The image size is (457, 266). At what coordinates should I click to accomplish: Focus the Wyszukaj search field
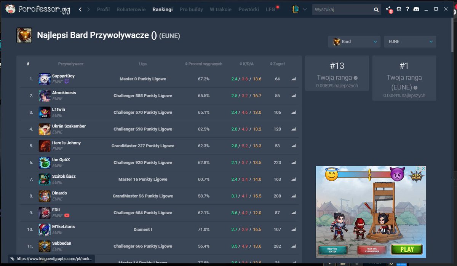(343, 10)
